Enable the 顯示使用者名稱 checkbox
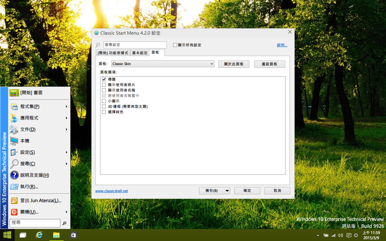This screenshot has height=241, width=386. coord(104,90)
